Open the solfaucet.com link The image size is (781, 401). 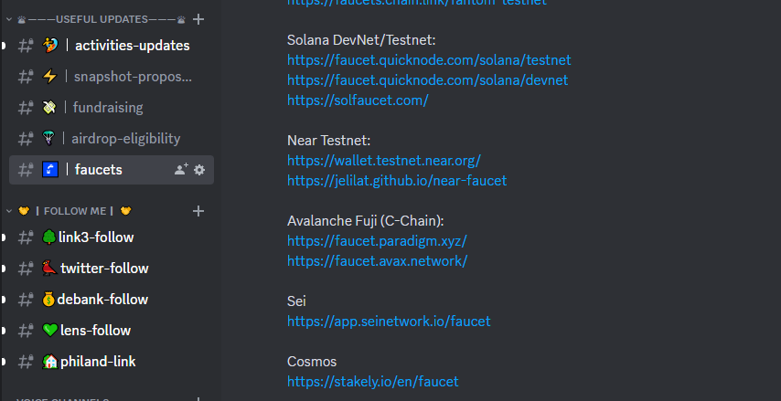coord(358,100)
